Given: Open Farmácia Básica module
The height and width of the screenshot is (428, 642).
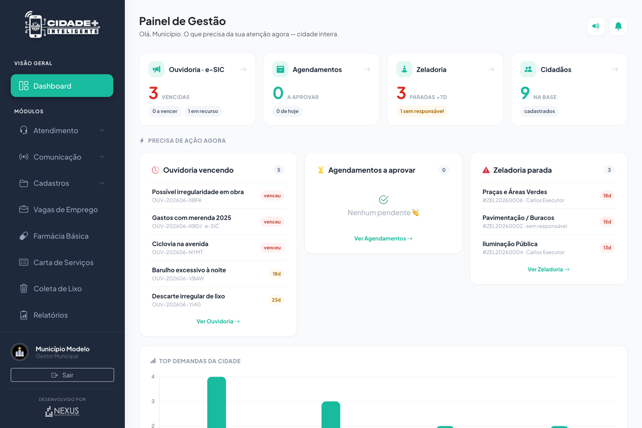Looking at the screenshot, I should coord(62,236).
